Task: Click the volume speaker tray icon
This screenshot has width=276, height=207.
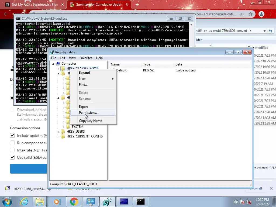Action: coord(236,202)
